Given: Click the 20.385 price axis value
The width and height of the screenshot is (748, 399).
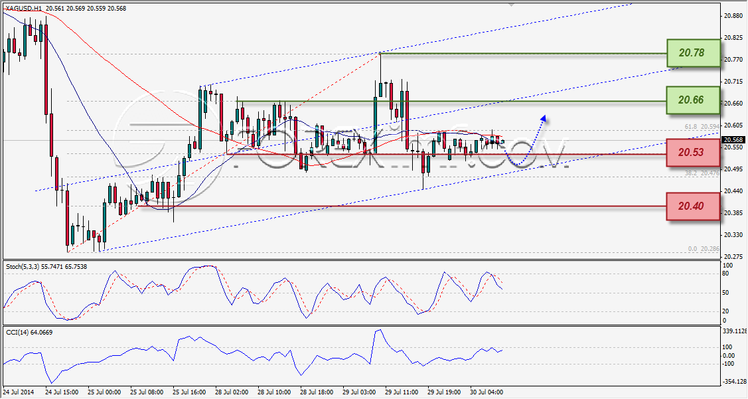Looking at the screenshot, I should coord(733,213).
